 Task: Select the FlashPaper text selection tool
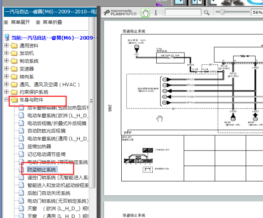(156, 13)
